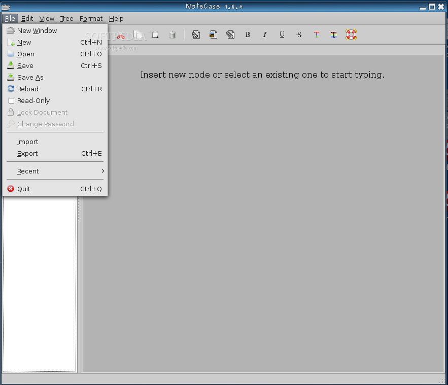Toggle italic formatting (I icon)
This screenshot has height=385, width=448.
pyautogui.click(x=265, y=35)
